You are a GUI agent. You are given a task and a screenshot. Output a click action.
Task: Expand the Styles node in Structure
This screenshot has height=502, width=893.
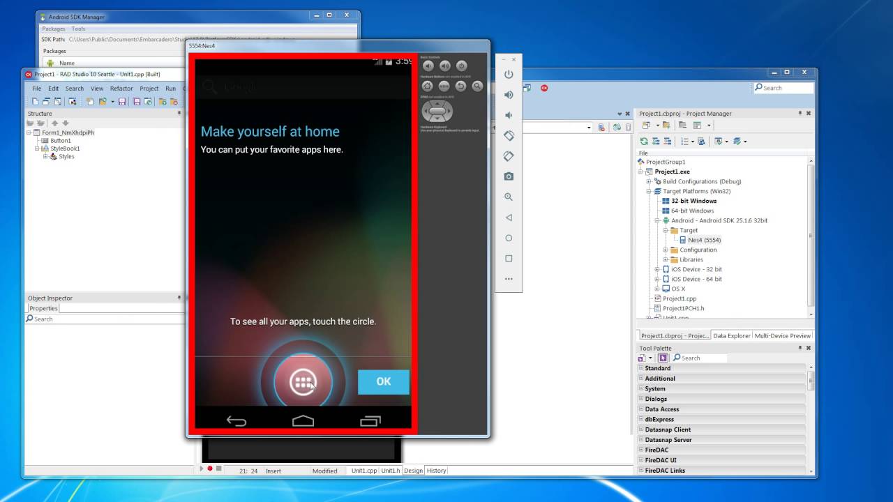[x=45, y=156]
